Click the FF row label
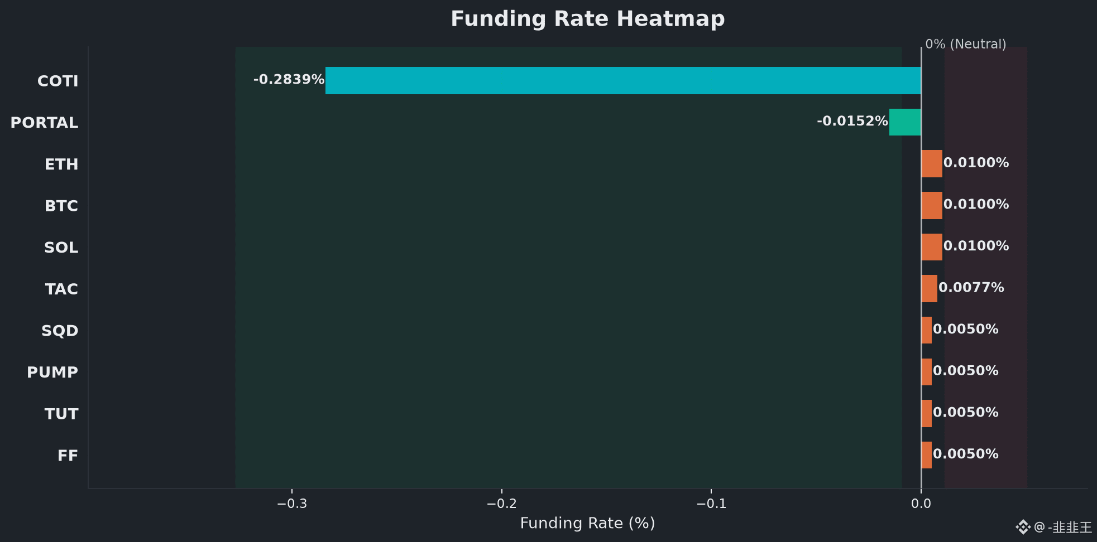This screenshot has width=1097, height=542. 68,456
